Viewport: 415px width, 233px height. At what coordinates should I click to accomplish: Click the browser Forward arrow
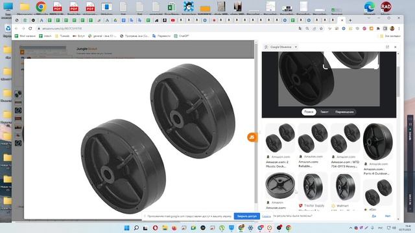[23, 28]
